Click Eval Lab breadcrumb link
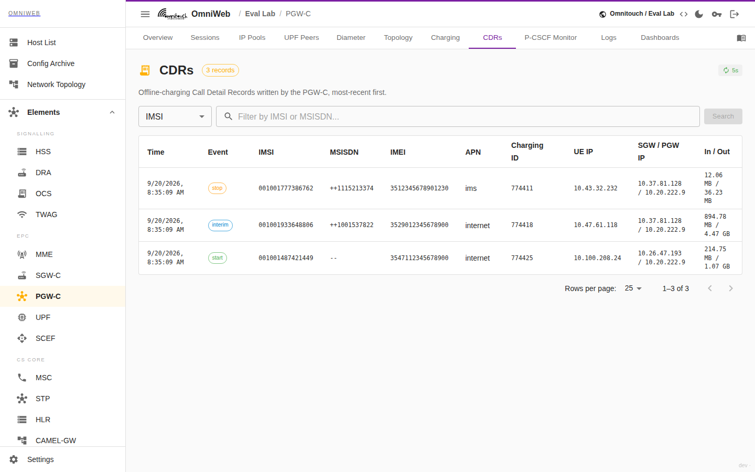The height and width of the screenshot is (472, 755). click(x=260, y=14)
